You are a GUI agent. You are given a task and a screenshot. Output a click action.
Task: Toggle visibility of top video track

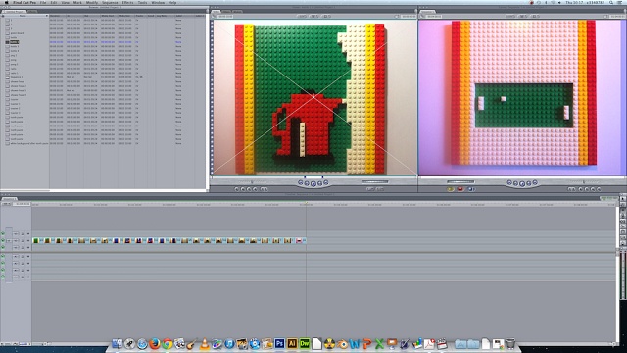point(2,233)
